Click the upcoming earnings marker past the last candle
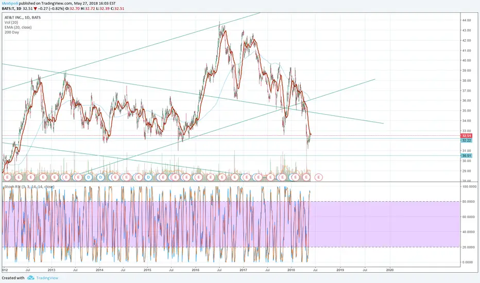Screen dimensions: 480x283 pyautogui.click(x=319, y=177)
